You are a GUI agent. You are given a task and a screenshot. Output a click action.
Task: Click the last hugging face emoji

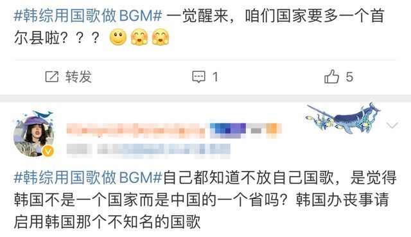point(161,37)
